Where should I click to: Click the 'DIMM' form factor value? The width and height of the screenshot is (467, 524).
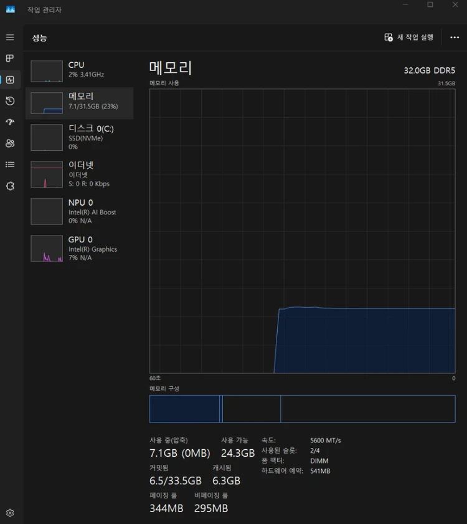click(319, 461)
